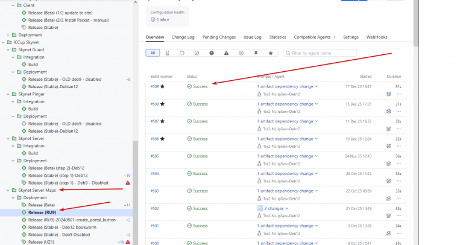Expand the collapsed Deployment folder above ICCup Skynet
Viewport: 463px width, 245px height.
[x=8, y=35]
